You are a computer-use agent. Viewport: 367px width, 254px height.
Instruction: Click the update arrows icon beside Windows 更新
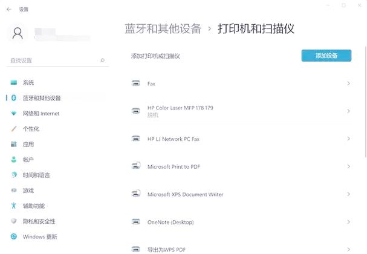[14, 236]
